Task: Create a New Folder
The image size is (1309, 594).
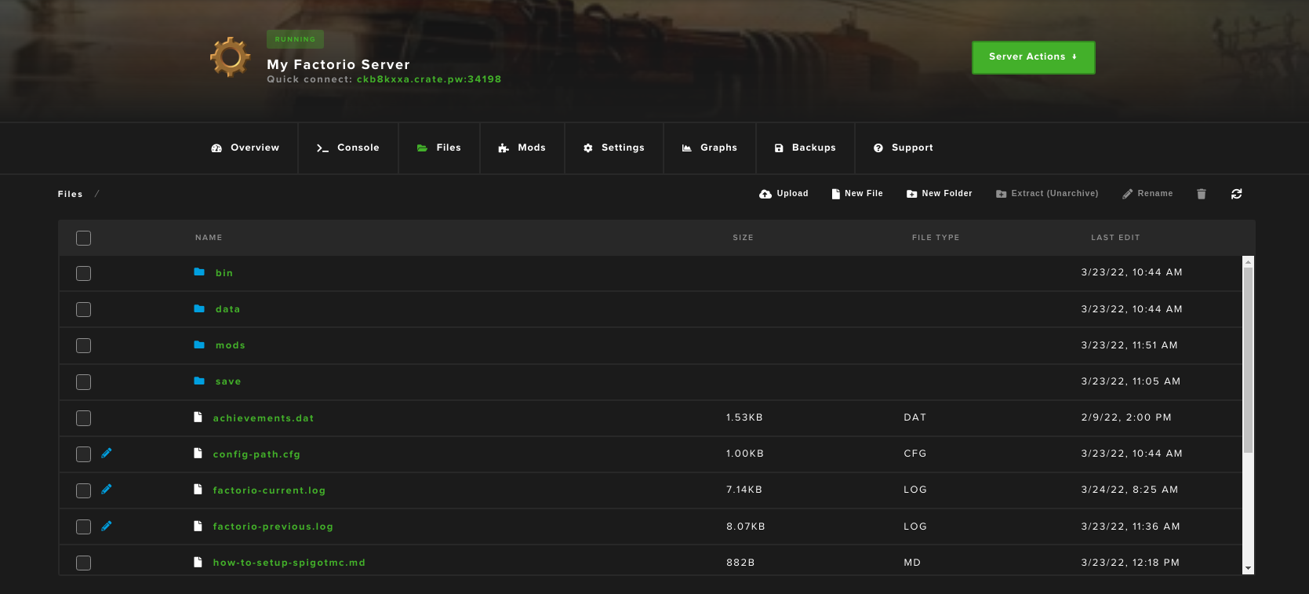Action: point(939,194)
